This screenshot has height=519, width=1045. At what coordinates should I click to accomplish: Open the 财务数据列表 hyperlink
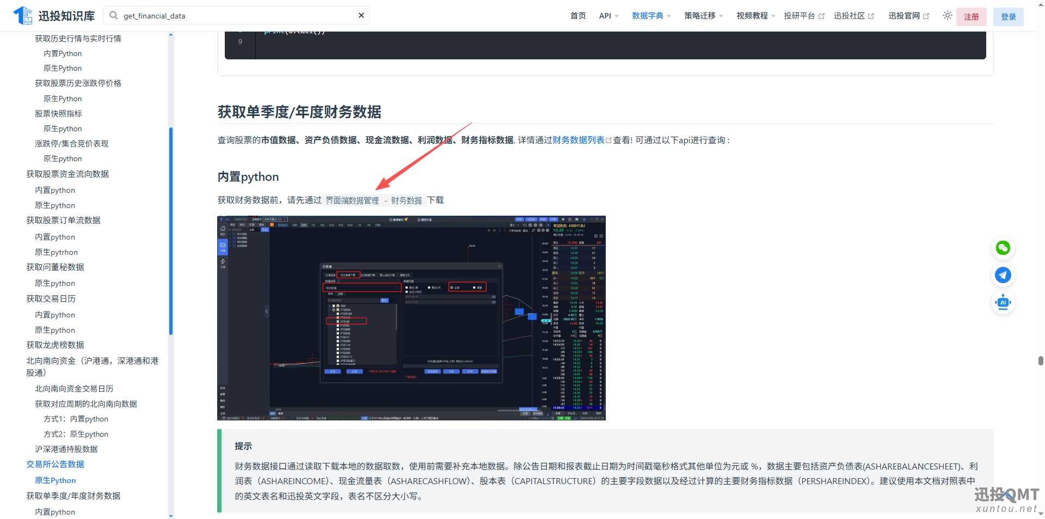pos(579,140)
